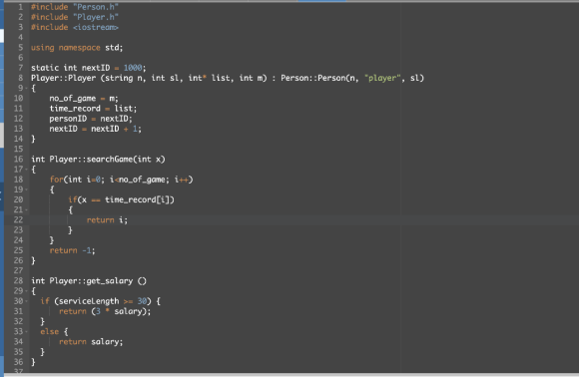Click 'time_record = list;' statement
Viewport: 579px width, 377px height.
point(93,109)
